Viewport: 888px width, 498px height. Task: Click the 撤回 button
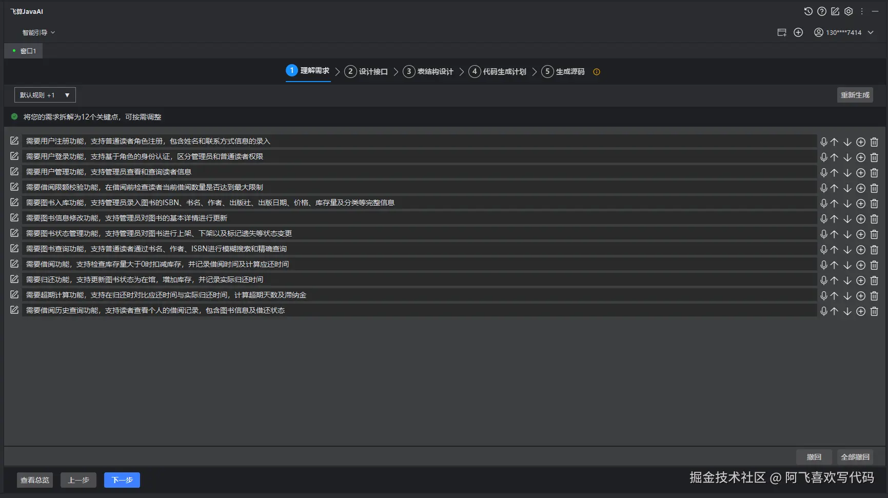coord(814,457)
